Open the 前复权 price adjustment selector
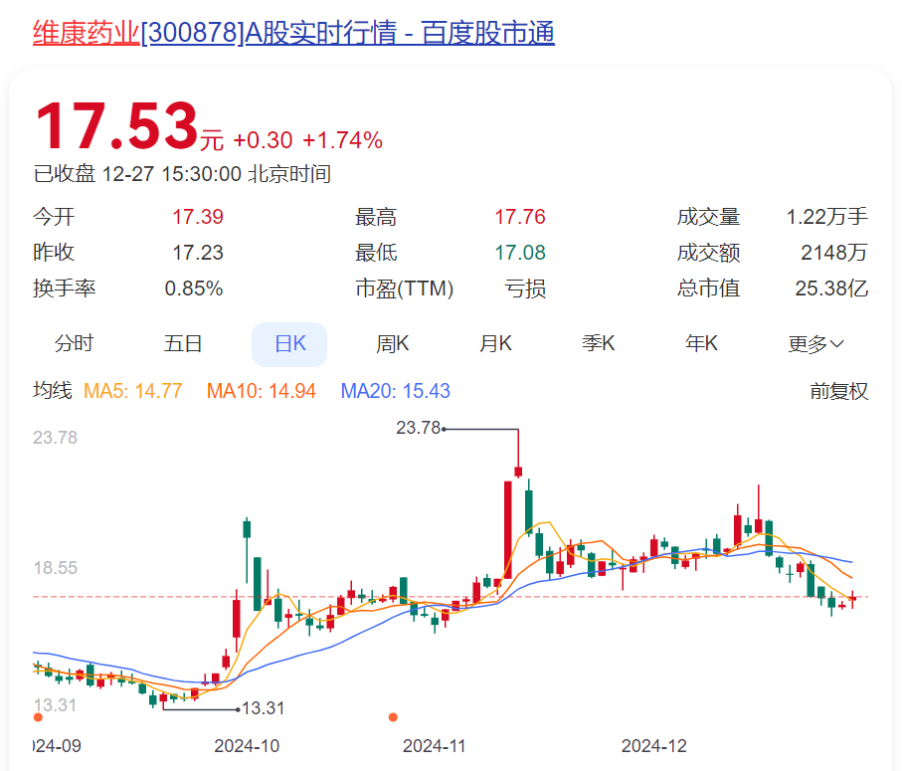 coord(840,391)
